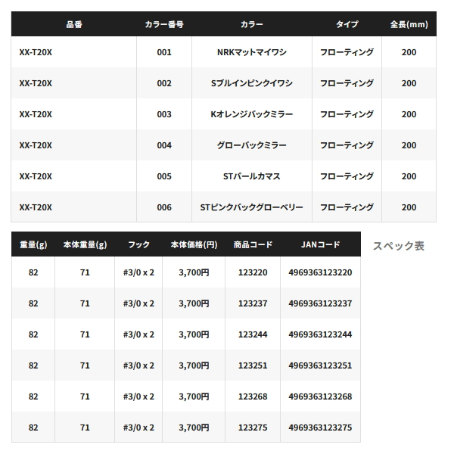Click weight 82 in the 123244 row
Image resolution: width=454 pixels, height=454 pixels.
click(x=33, y=334)
